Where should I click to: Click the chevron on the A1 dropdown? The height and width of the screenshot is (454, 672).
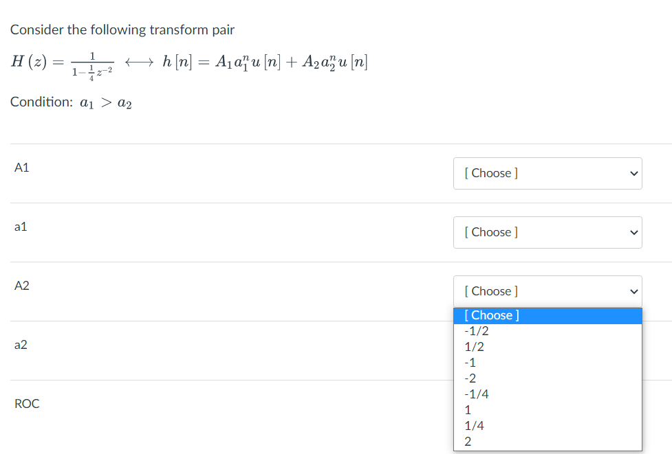point(633,174)
